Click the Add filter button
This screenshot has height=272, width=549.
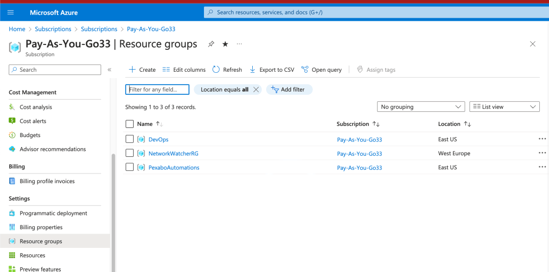[x=289, y=90]
